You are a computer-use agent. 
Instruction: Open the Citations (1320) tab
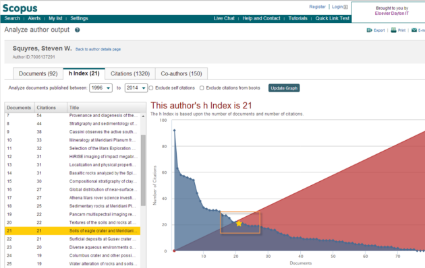pyautogui.click(x=130, y=73)
